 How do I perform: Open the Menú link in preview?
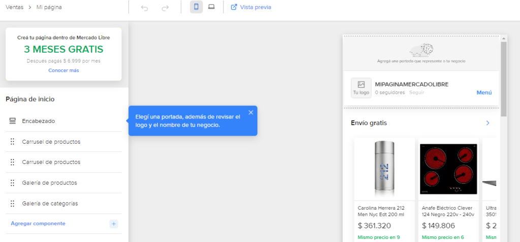484,93
